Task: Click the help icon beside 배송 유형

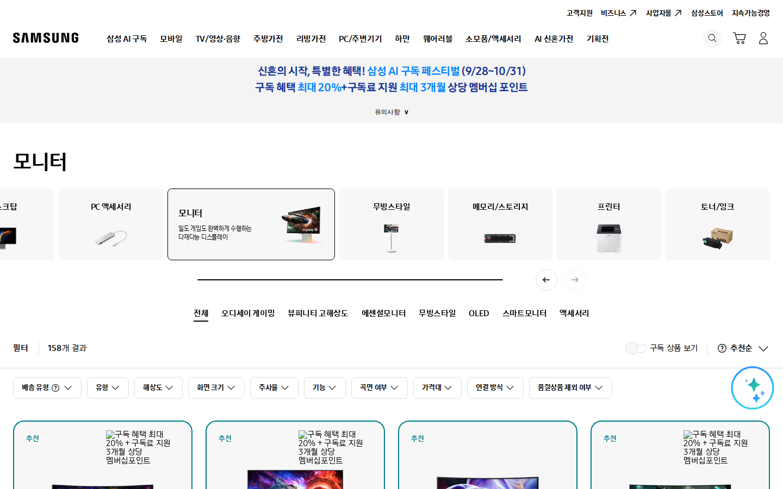Action: coord(55,388)
